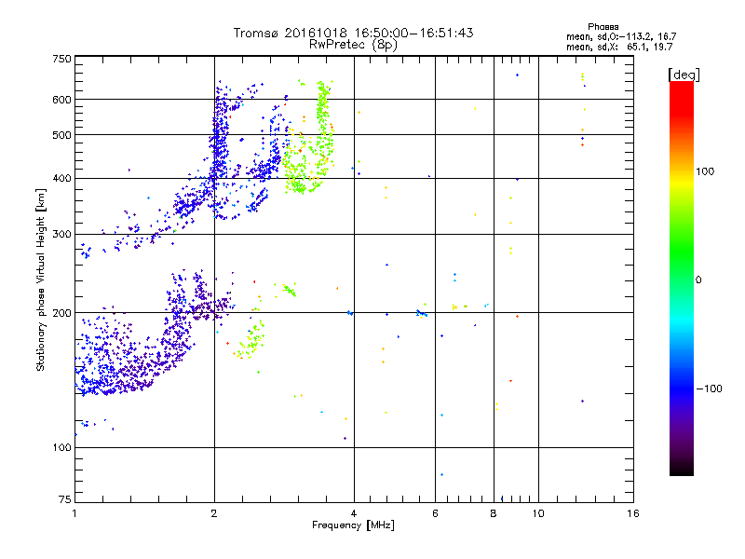Viewport: 745px width, 559px height.
Task: Click the 'Phases' header text
Action: (603, 27)
